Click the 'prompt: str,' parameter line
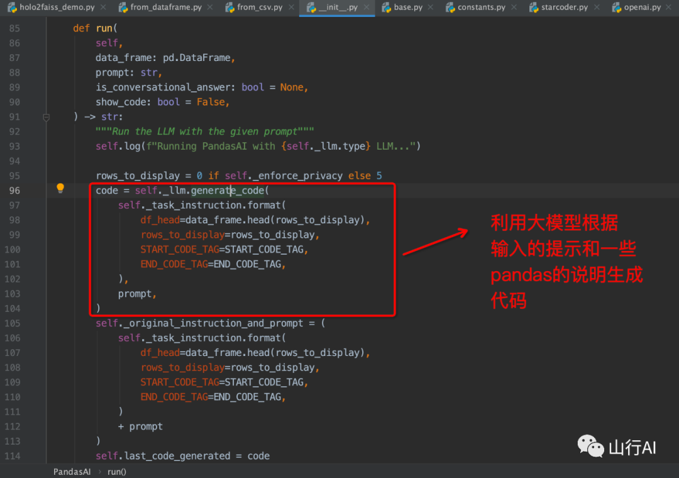Image resolution: width=679 pixels, height=478 pixels. 129,73
